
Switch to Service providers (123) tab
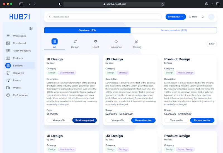pos(174,30)
